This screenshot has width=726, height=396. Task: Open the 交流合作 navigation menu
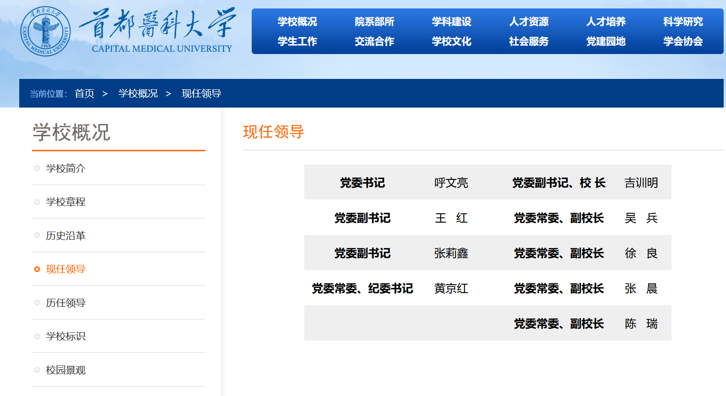pyautogui.click(x=374, y=41)
